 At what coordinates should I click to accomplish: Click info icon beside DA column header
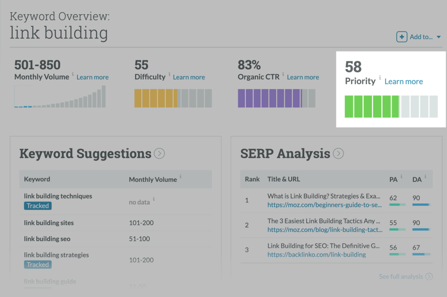425,177
